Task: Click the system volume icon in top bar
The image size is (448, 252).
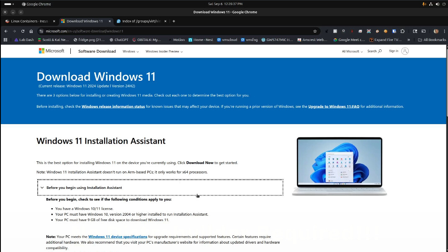Action: [438, 4]
